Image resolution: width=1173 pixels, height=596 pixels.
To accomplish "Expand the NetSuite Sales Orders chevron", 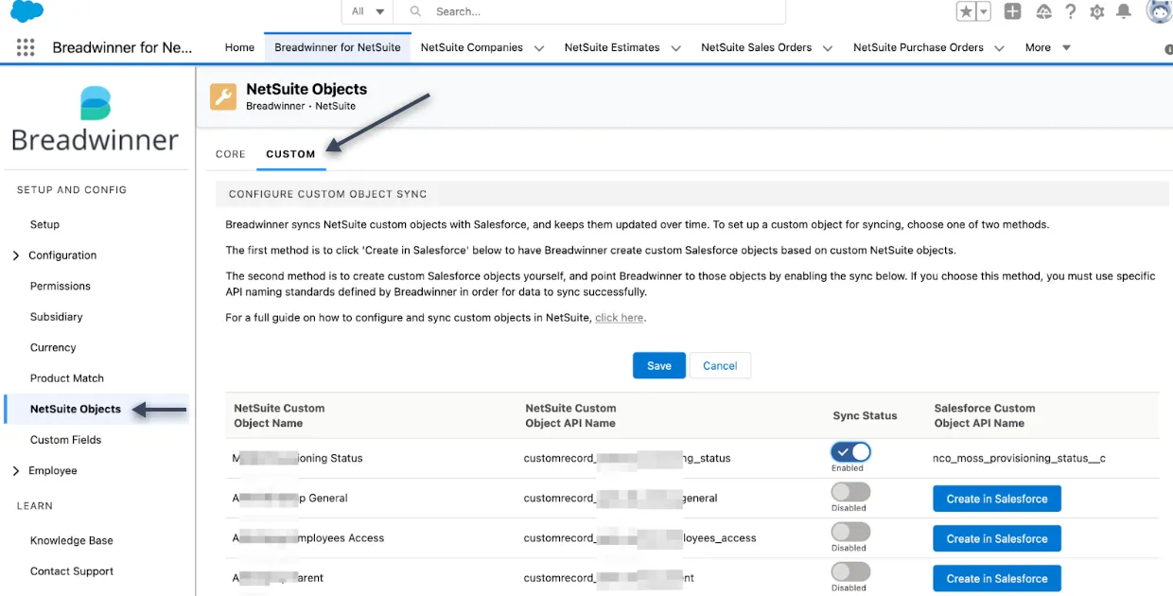I will click(x=828, y=48).
